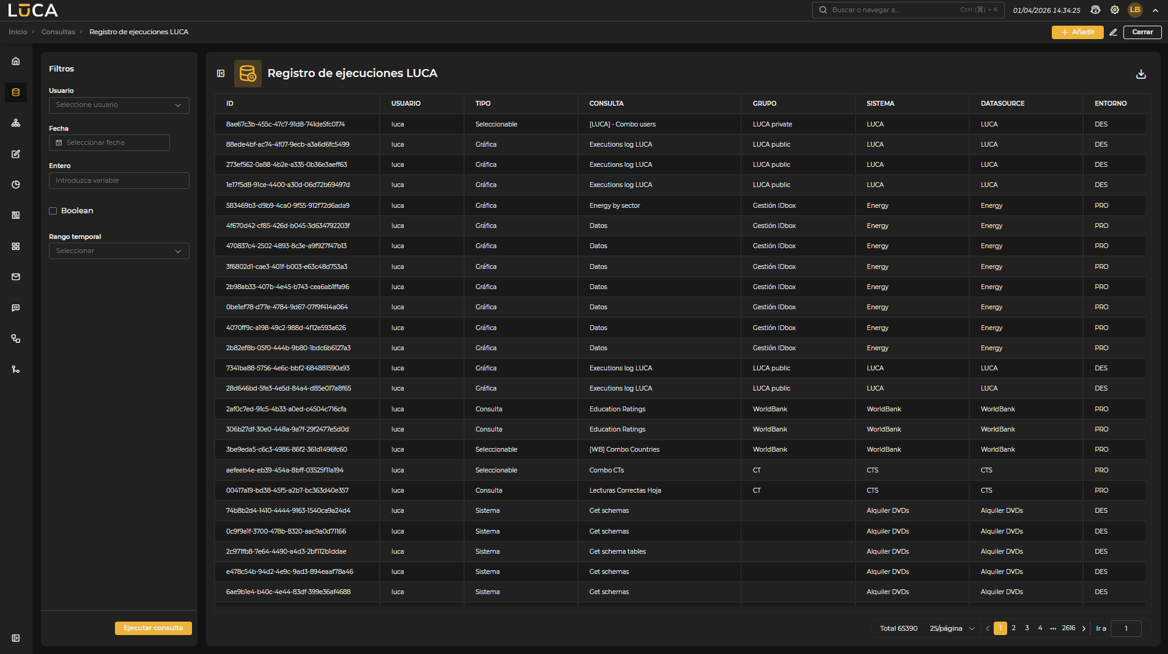Focus the Ir a page number field

tap(1126, 628)
